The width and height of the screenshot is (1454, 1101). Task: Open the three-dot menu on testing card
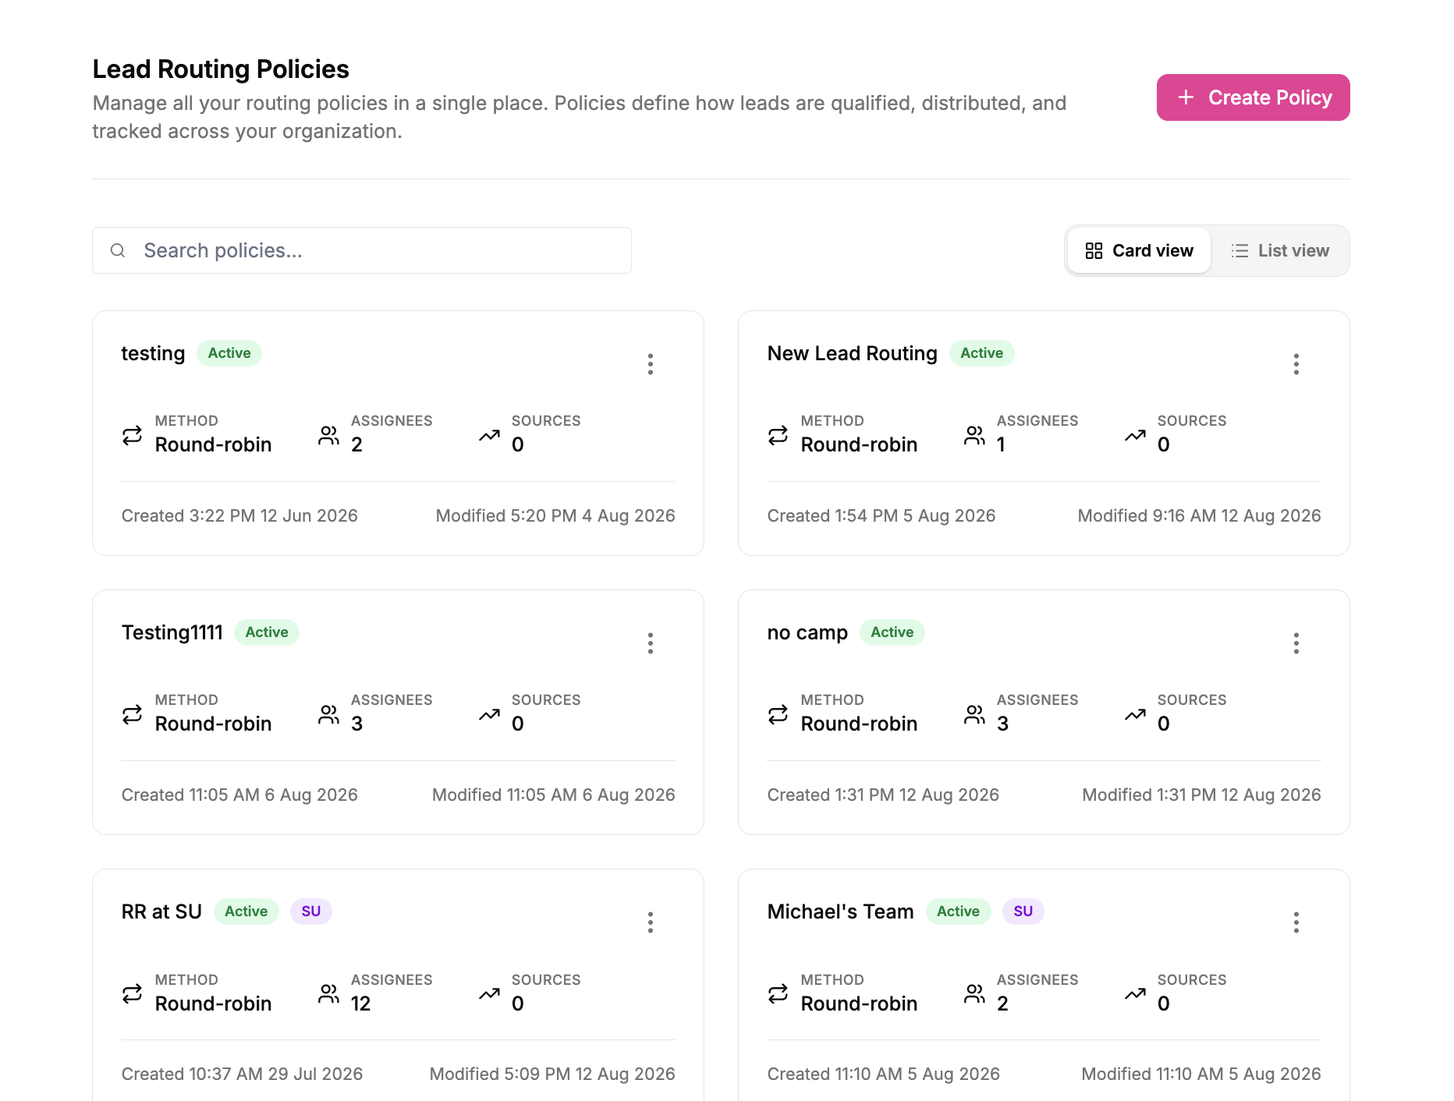(651, 364)
